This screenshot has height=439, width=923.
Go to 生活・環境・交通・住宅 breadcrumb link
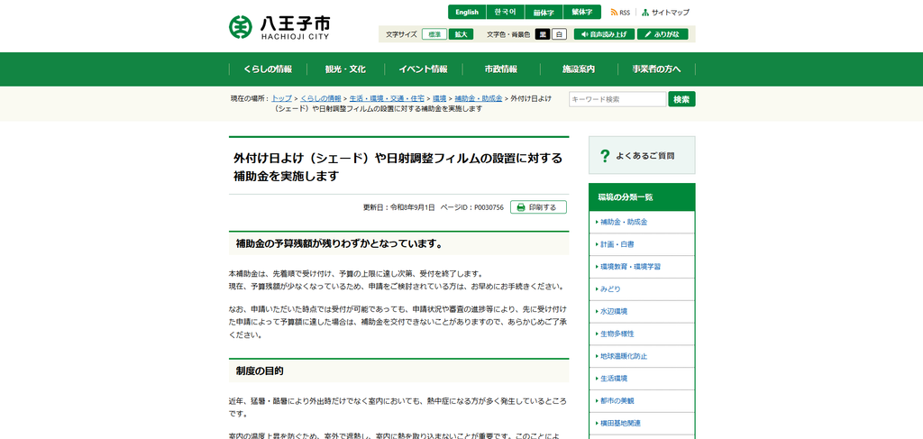pos(387,98)
